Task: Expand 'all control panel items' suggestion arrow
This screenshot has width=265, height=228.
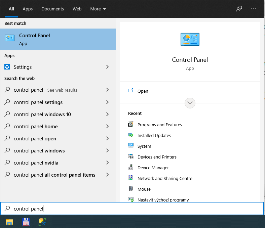Action: click(107, 175)
